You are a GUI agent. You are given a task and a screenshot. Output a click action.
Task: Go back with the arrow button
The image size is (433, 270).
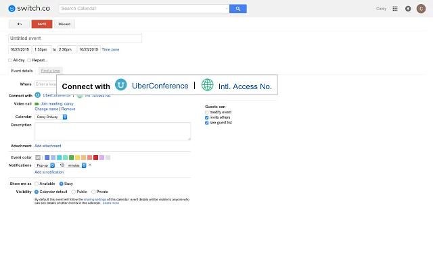(19, 24)
